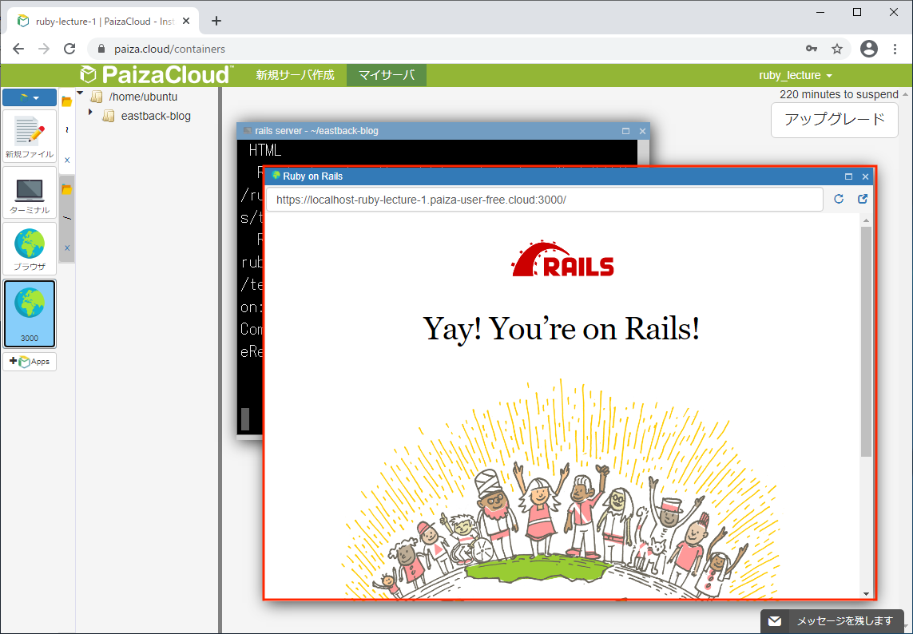
Task: Open the Chrome profile avatar
Action: 869,49
